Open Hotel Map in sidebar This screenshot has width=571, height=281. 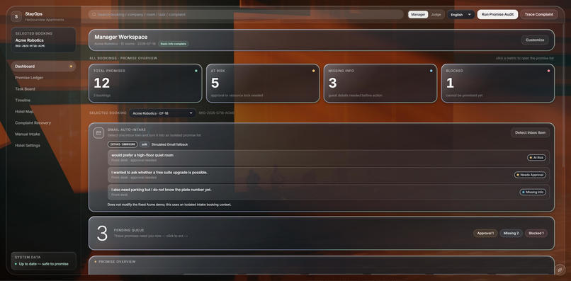point(43,111)
